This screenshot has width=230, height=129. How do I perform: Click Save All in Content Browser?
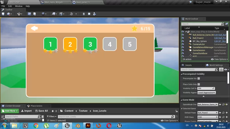click(42, 111)
